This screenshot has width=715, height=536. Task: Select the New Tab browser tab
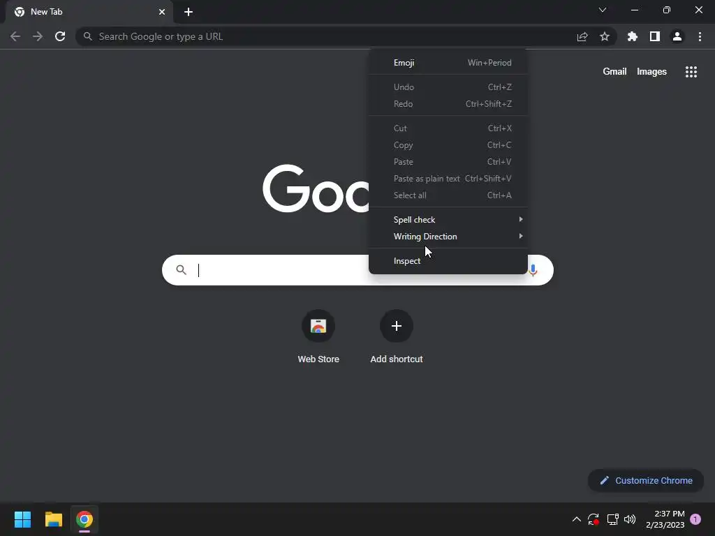pyautogui.click(x=89, y=12)
